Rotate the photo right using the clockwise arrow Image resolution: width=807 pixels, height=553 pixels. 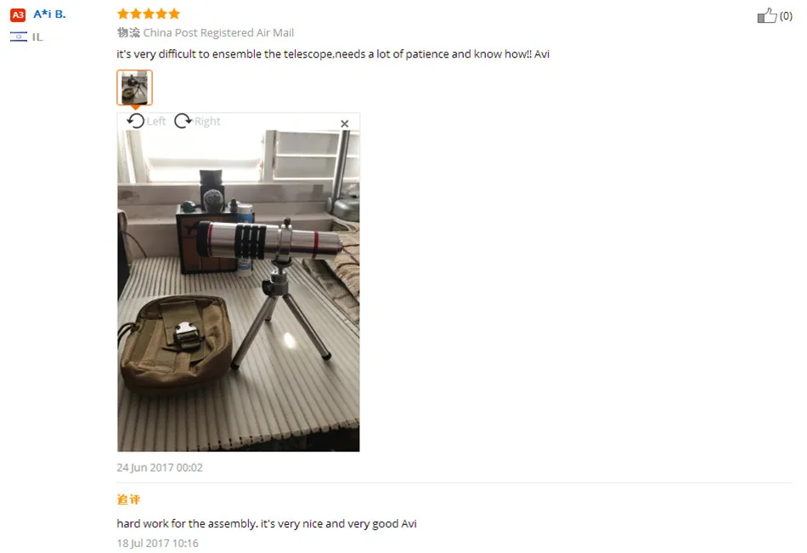[x=183, y=120]
